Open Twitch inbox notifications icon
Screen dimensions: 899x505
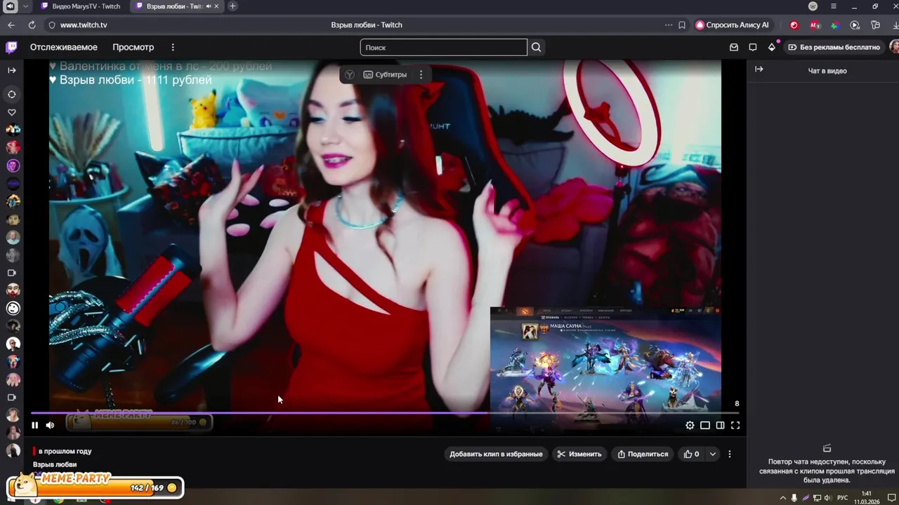(x=734, y=47)
